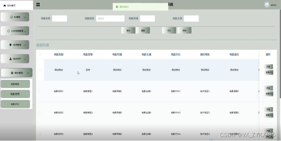Click the 电影语言1 cell
Screen dimensions: 281x141
coord(234,91)
